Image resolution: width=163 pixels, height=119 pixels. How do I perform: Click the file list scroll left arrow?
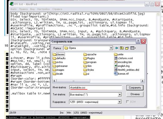55,81
